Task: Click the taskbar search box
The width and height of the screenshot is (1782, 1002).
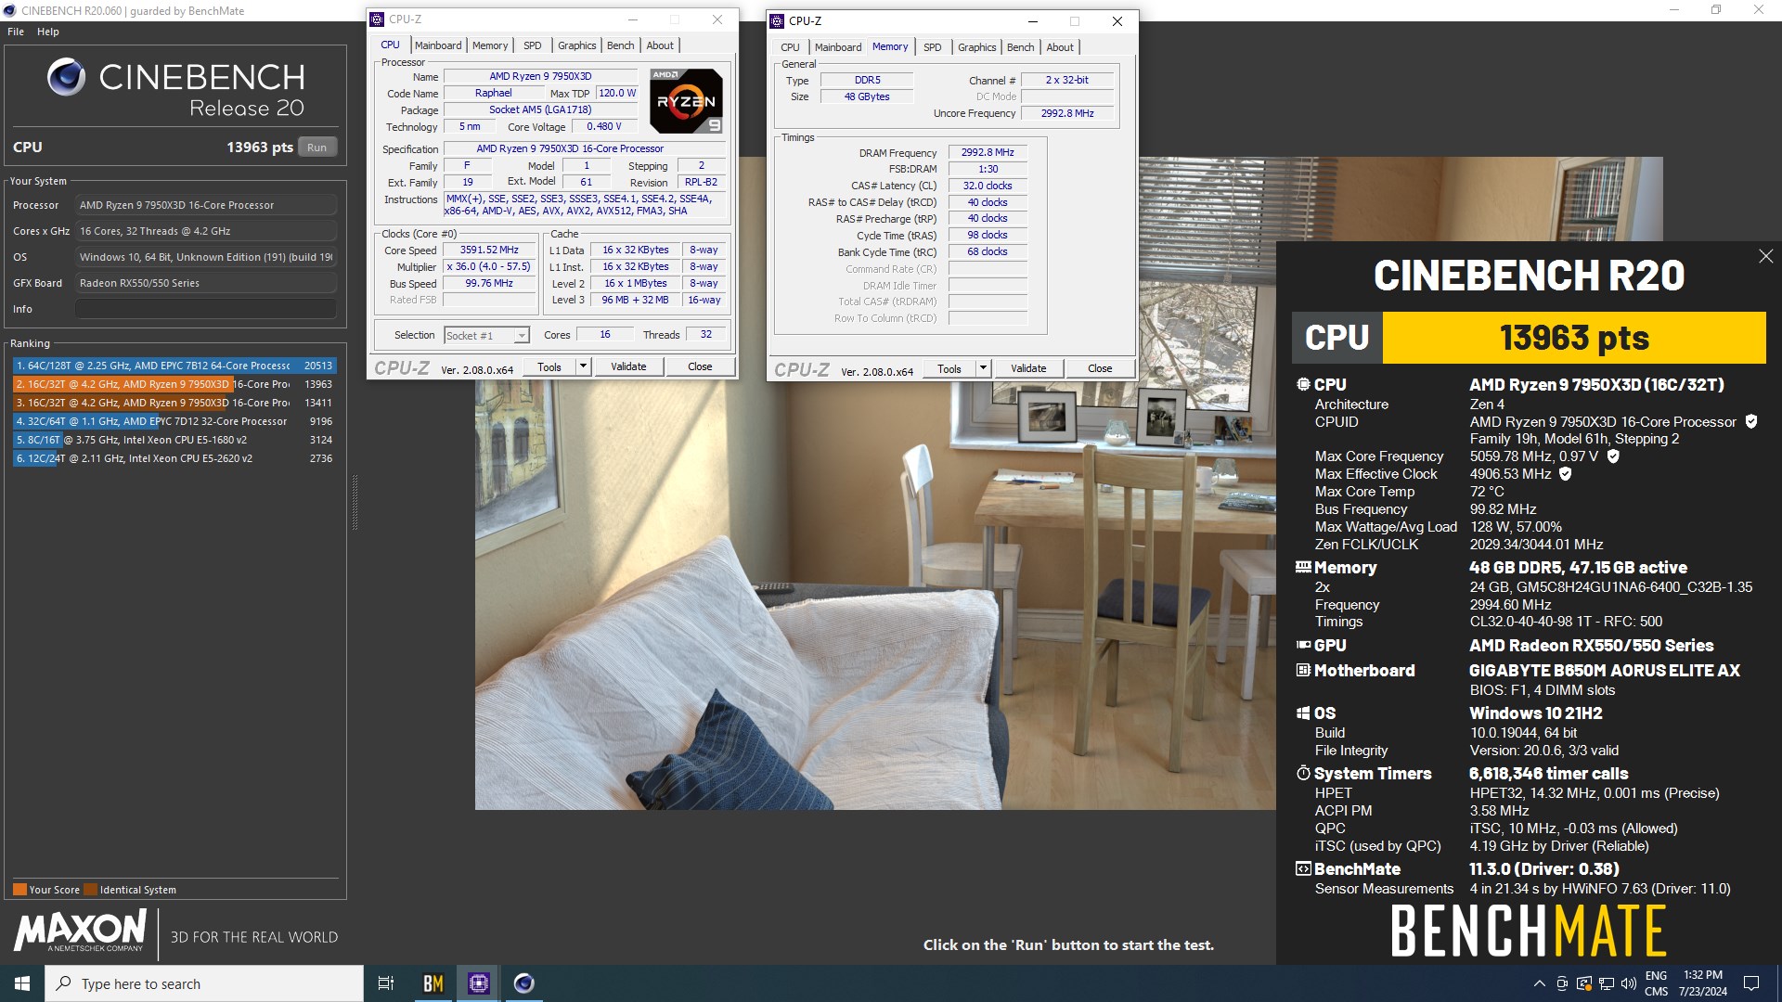Action: 204,983
